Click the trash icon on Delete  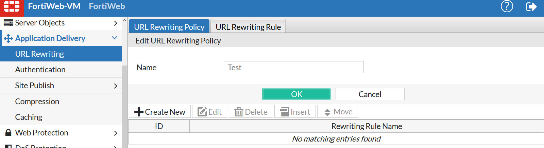[x=239, y=112]
